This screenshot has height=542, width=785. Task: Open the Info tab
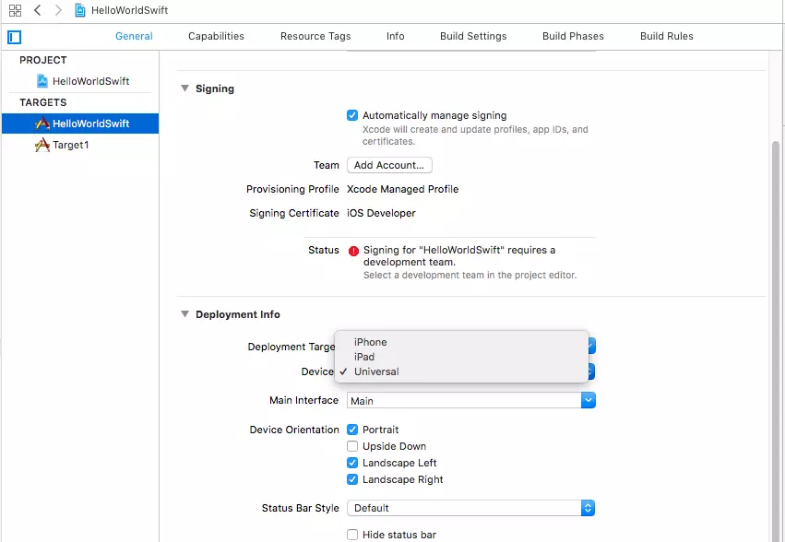[396, 36]
